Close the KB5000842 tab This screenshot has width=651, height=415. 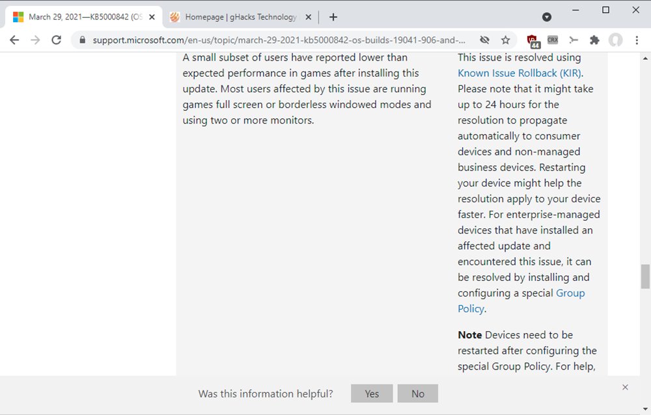click(152, 17)
